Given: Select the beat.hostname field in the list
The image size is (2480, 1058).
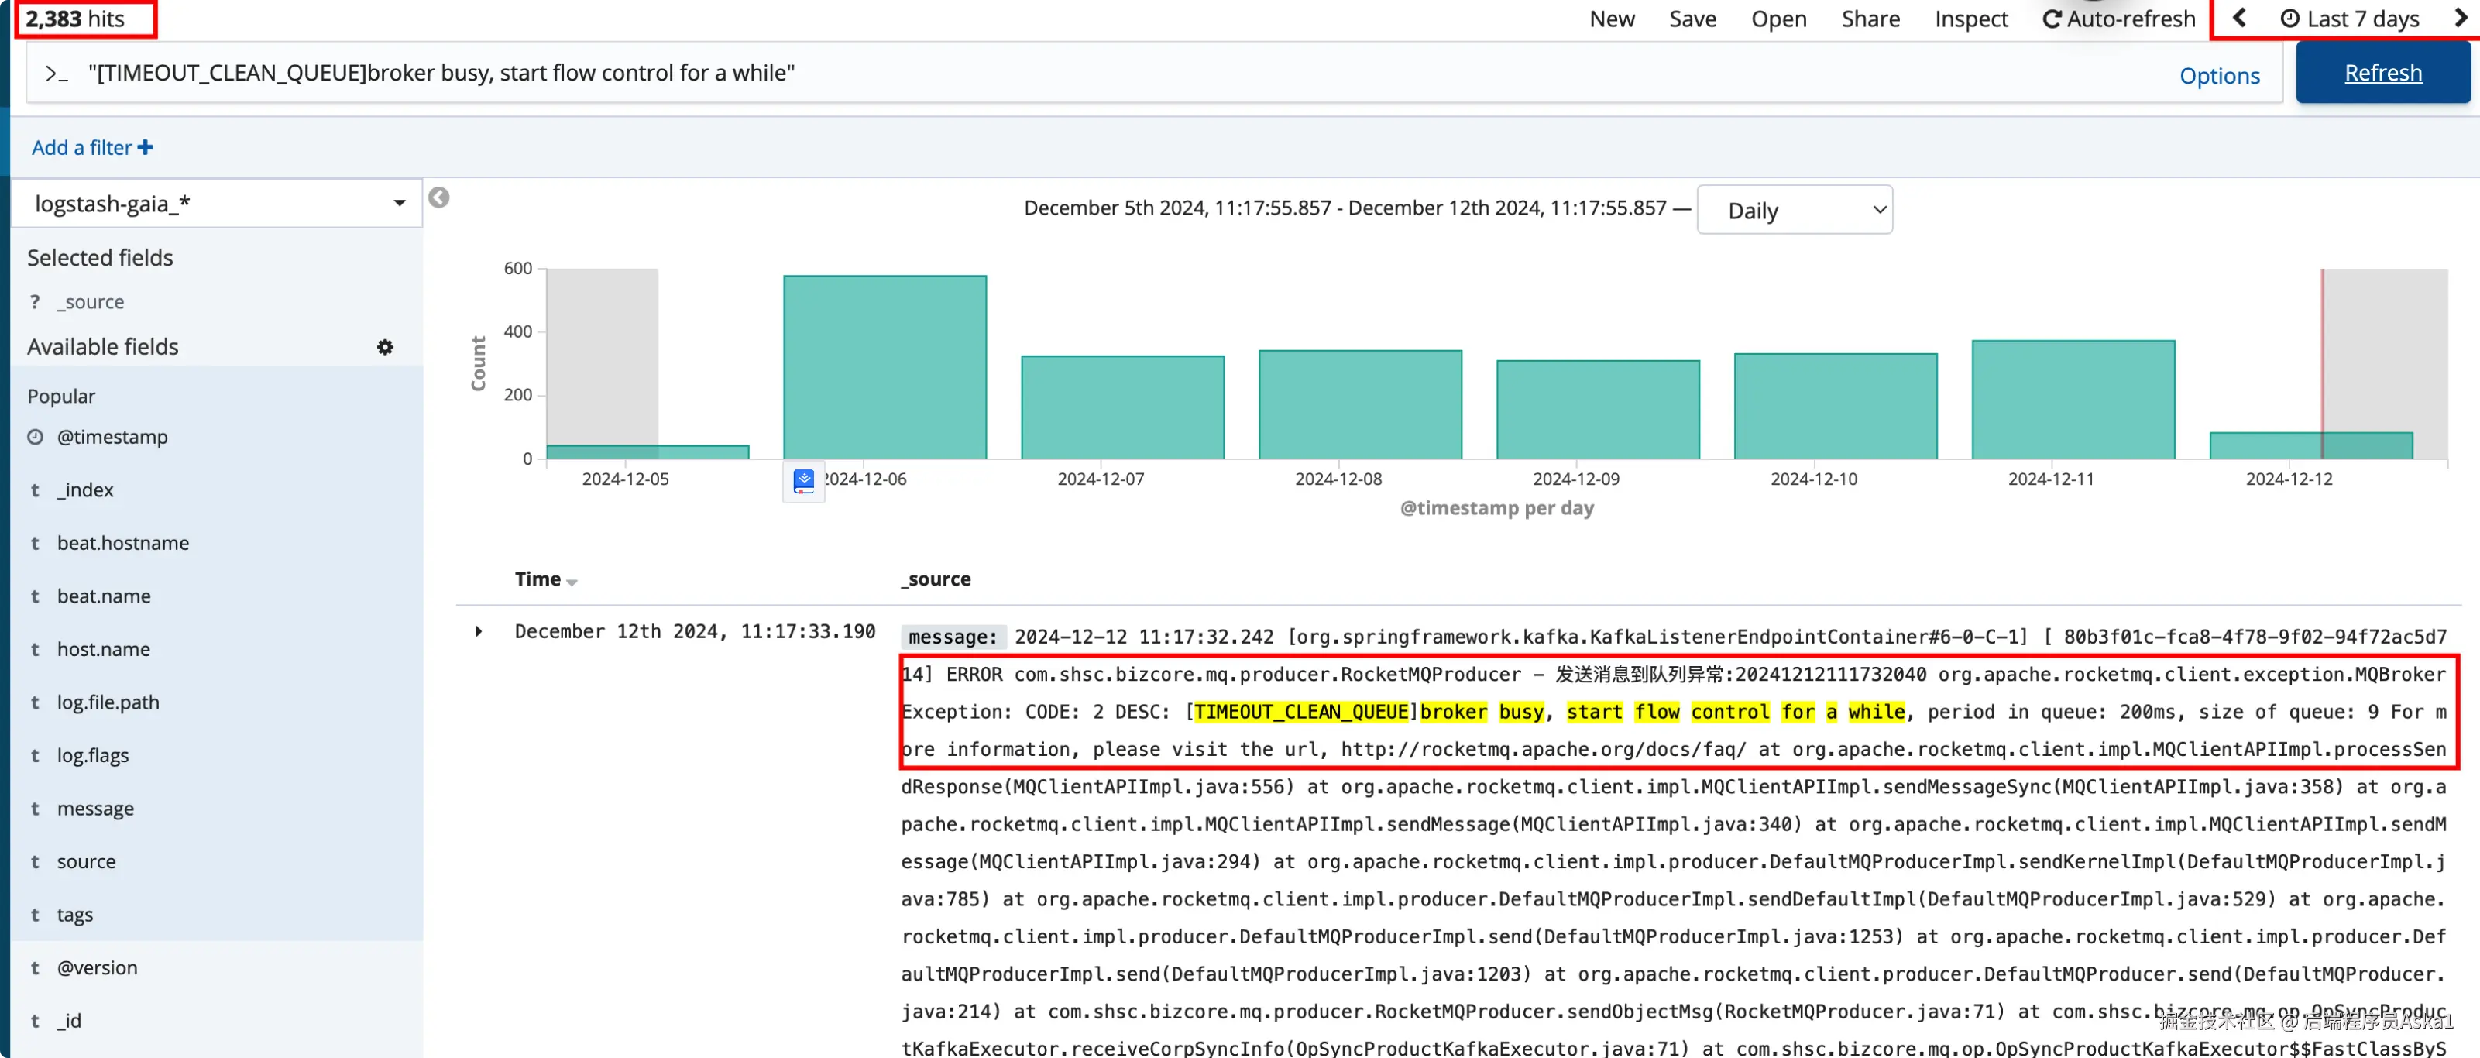Looking at the screenshot, I should pos(122,543).
